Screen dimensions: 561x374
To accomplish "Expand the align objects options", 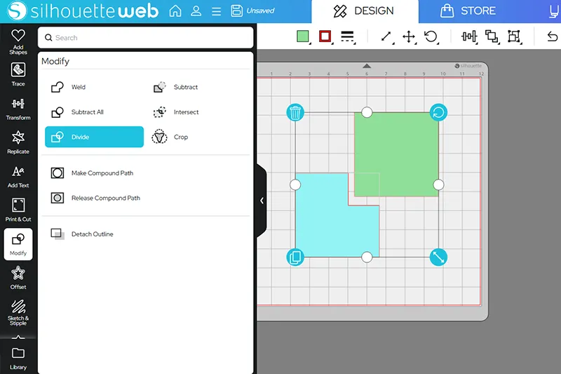I will coord(469,36).
